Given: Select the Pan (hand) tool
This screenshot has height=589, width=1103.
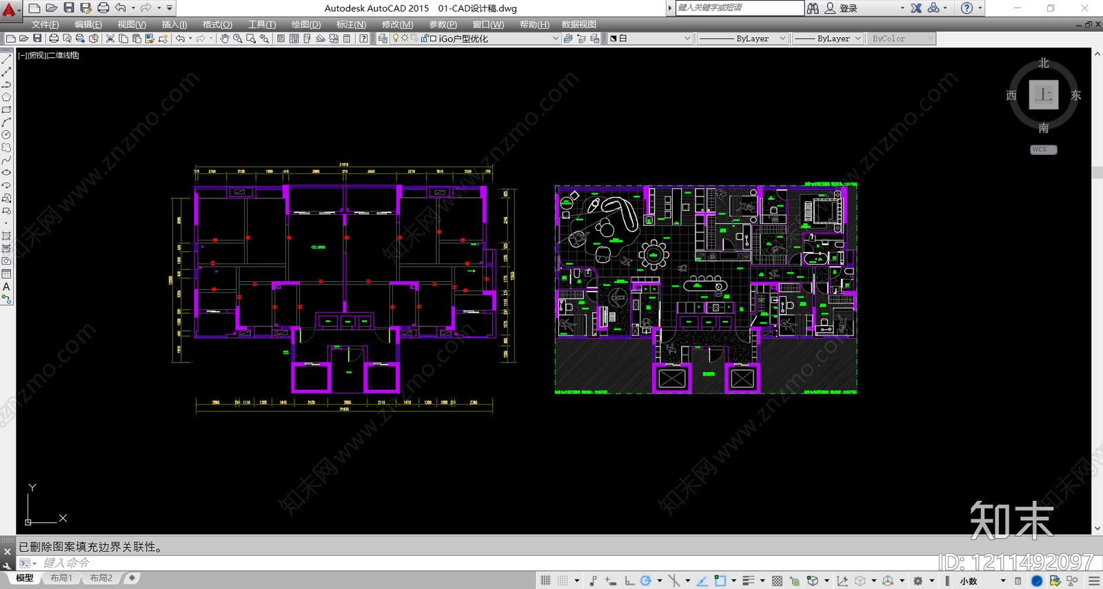Looking at the screenshot, I should click(224, 39).
